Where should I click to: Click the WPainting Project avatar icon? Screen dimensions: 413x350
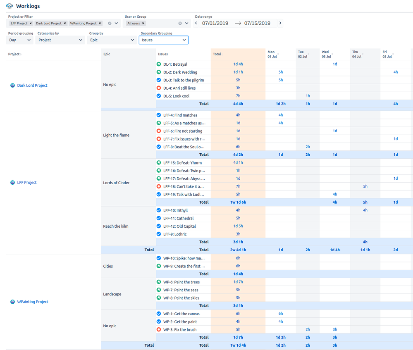click(12, 302)
